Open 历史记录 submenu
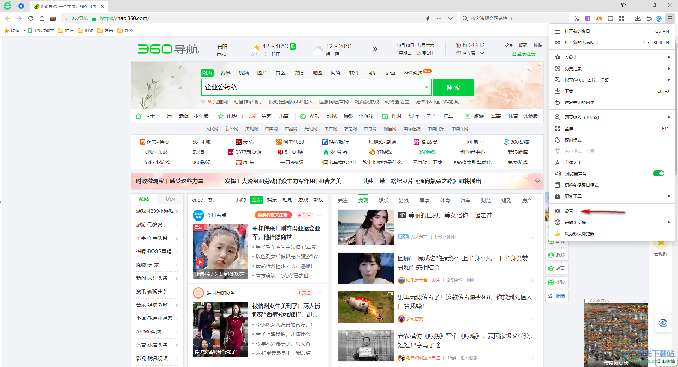678x367 pixels. (612, 68)
